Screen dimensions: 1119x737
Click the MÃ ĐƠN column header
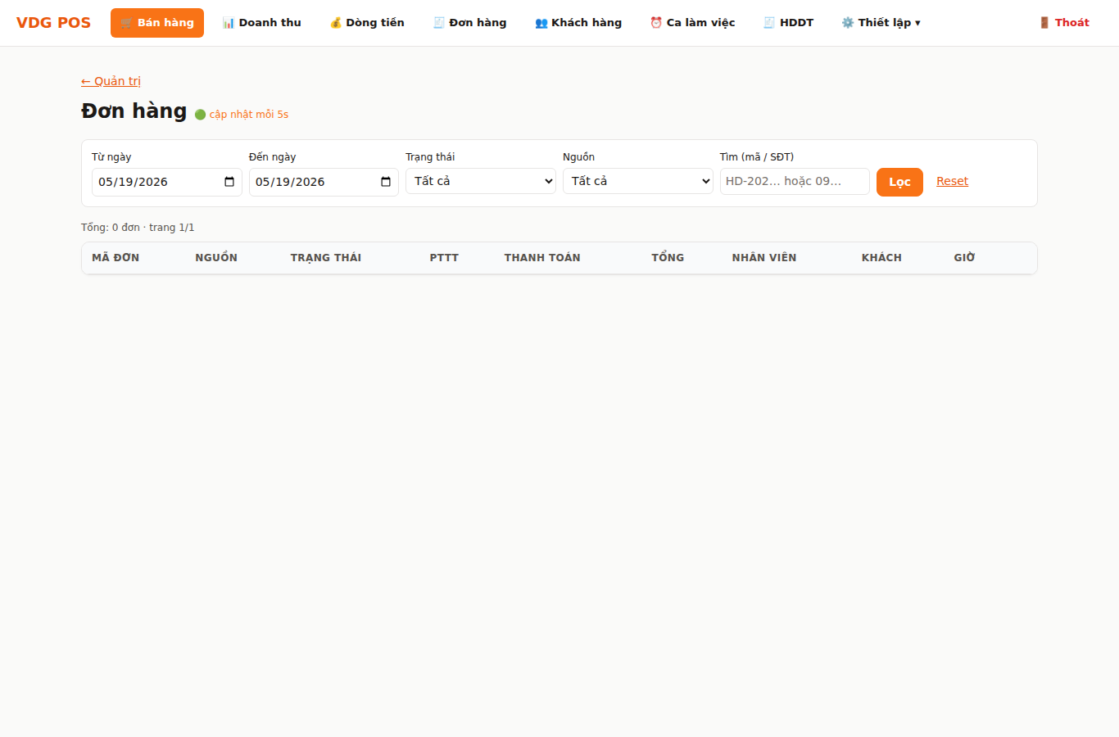click(116, 258)
